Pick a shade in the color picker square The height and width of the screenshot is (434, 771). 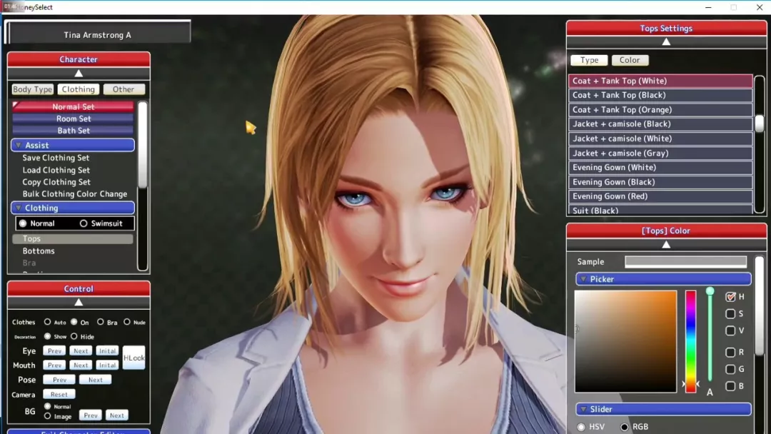click(625, 341)
